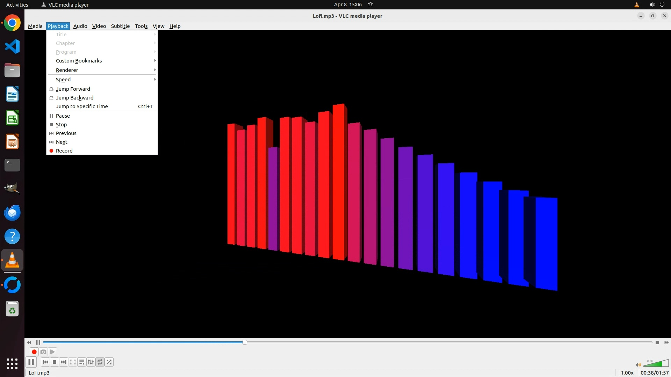
Task: Toggle the loop/repeat mode button
Action: click(x=100, y=362)
